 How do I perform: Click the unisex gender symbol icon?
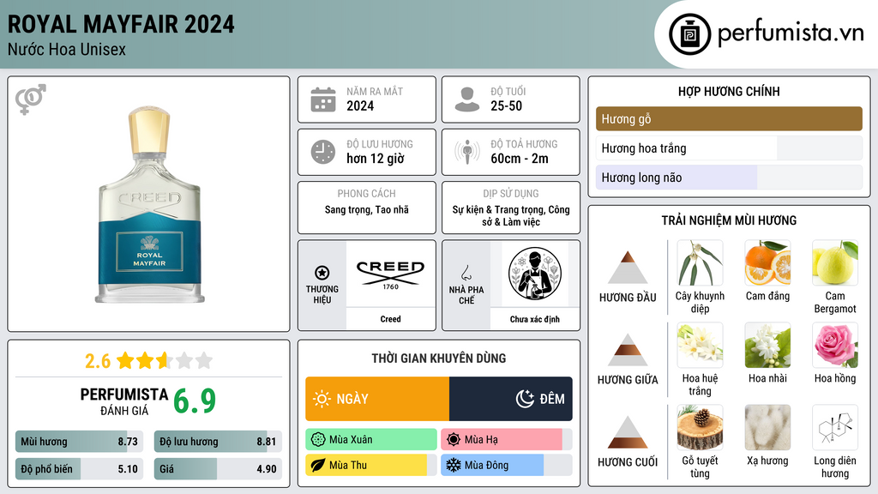31,99
